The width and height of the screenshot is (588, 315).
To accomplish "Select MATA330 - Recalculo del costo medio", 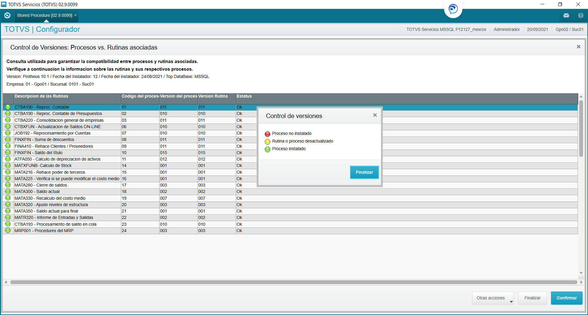I will tap(290, 198).
